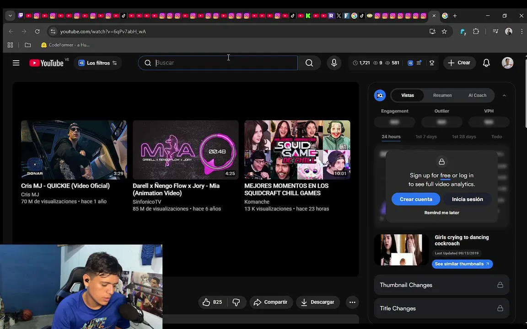This screenshot has width=527, height=329.
Task: Like the video with 825 likes
Action: click(x=212, y=302)
